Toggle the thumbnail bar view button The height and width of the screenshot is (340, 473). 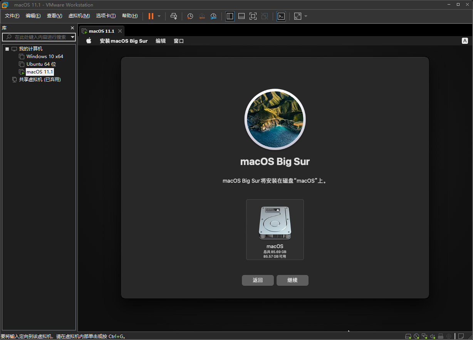[242, 16]
